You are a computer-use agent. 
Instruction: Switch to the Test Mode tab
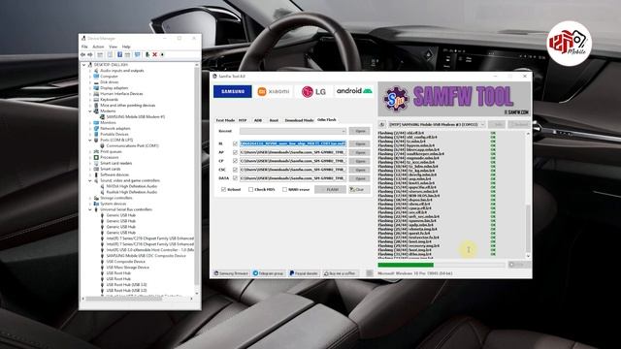click(225, 120)
